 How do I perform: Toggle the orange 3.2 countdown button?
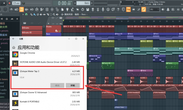[22, 10]
